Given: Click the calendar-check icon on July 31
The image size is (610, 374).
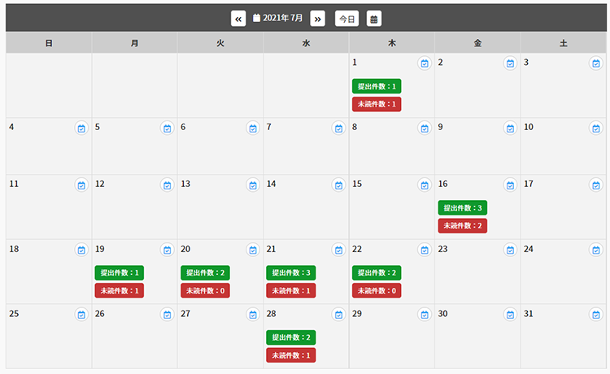Looking at the screenshot, I should click(595, 315).
